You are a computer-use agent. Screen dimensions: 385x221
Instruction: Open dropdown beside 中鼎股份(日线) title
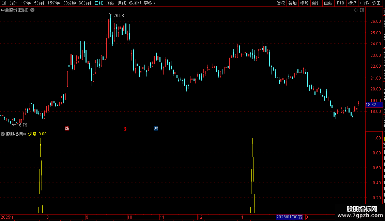32,10
